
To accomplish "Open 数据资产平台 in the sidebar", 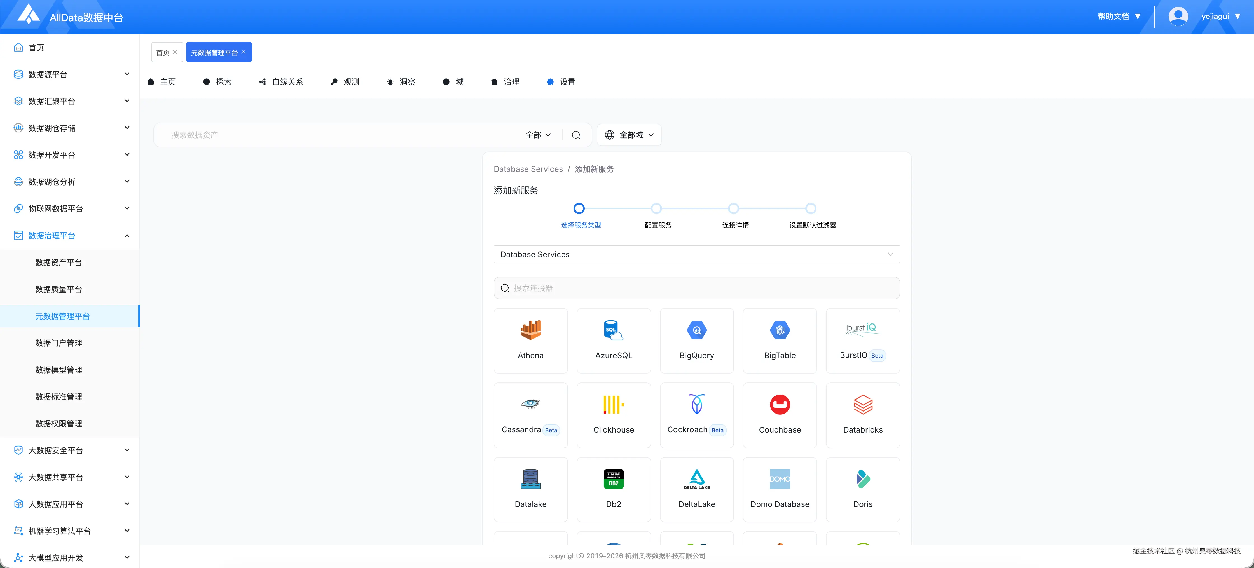I will point(59,262).
